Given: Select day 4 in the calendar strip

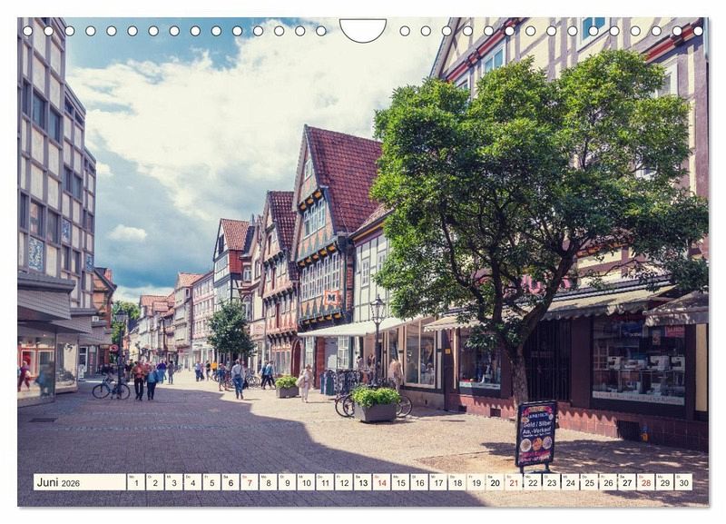Looking at the screenshot, I should click(191, 482).
